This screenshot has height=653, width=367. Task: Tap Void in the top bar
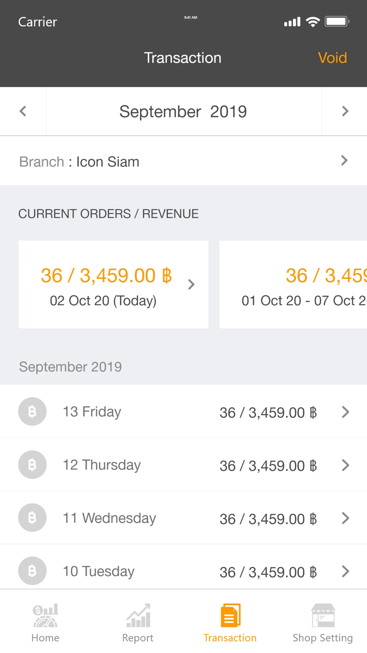332,58
